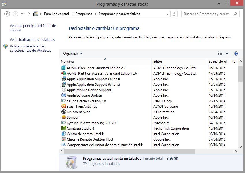245x173 pixels.
Task: Open Ver actualizaciones instaladas link
Action: click(32, 40)
